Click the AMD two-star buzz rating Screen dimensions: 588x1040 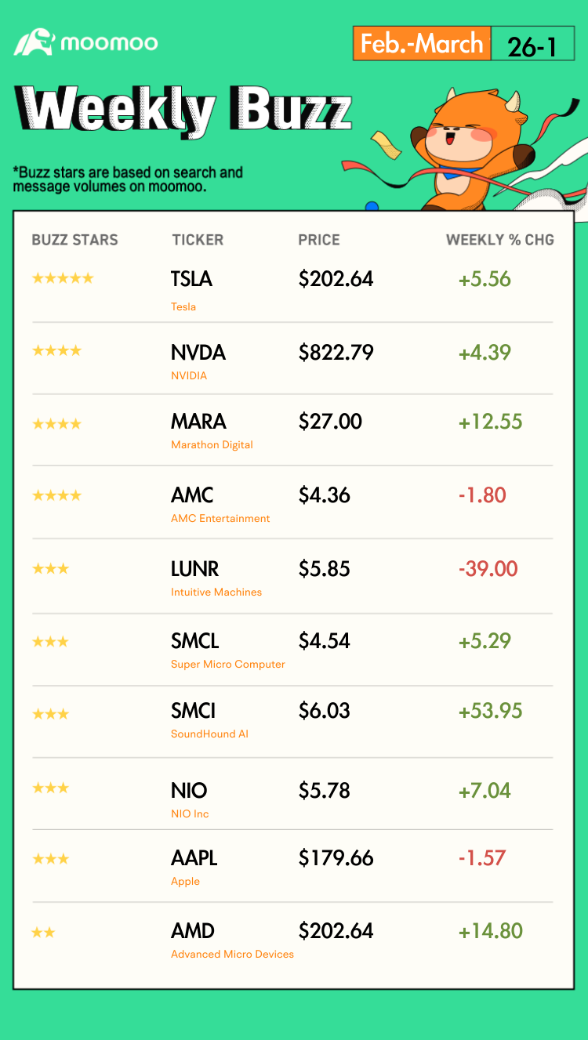[x=43, y=932]
